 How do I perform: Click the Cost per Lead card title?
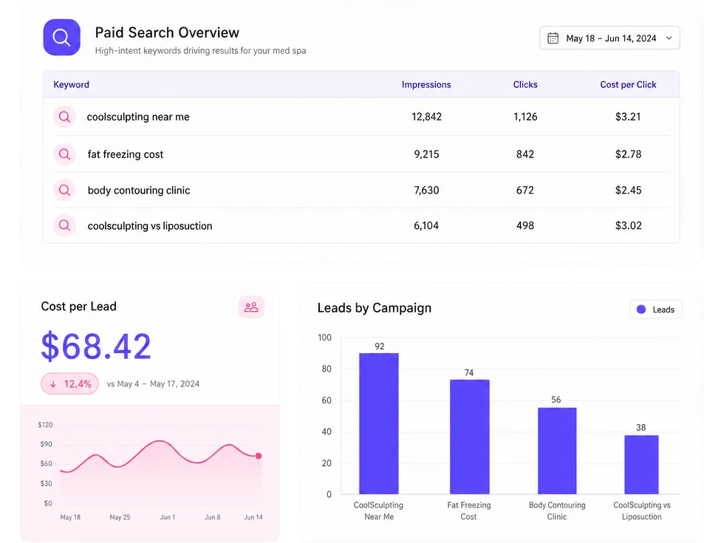pos(78,307)
